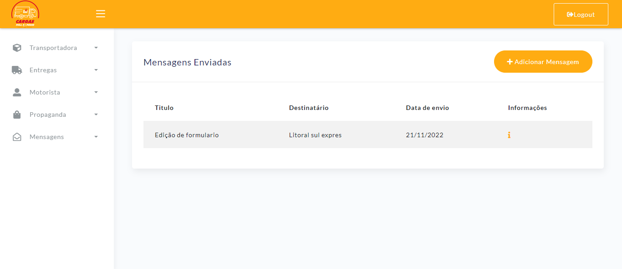
Task: Click the Cargas Full Express logo
Action: coord(25,14)
